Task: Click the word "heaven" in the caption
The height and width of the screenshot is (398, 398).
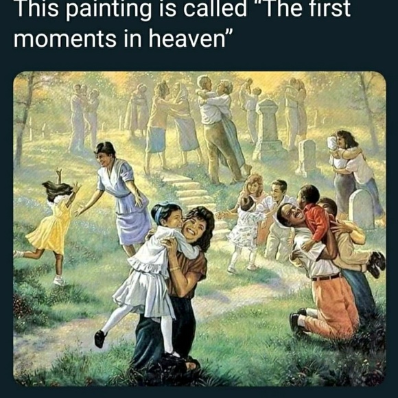Action: tap(187, 38)
